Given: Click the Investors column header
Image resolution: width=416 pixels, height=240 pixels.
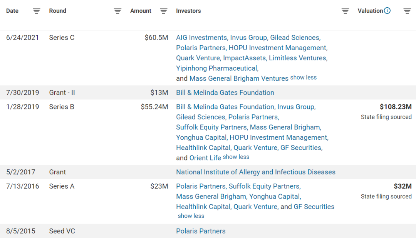Looking at the screenshot, I should pos(188,11).
